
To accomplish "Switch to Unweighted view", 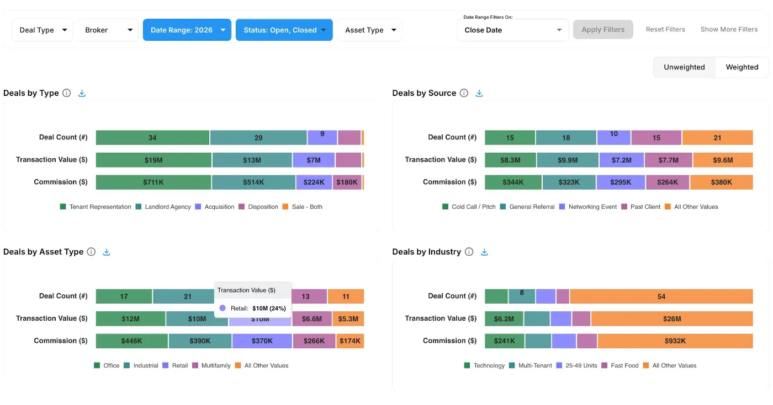I will pos(685,67).
